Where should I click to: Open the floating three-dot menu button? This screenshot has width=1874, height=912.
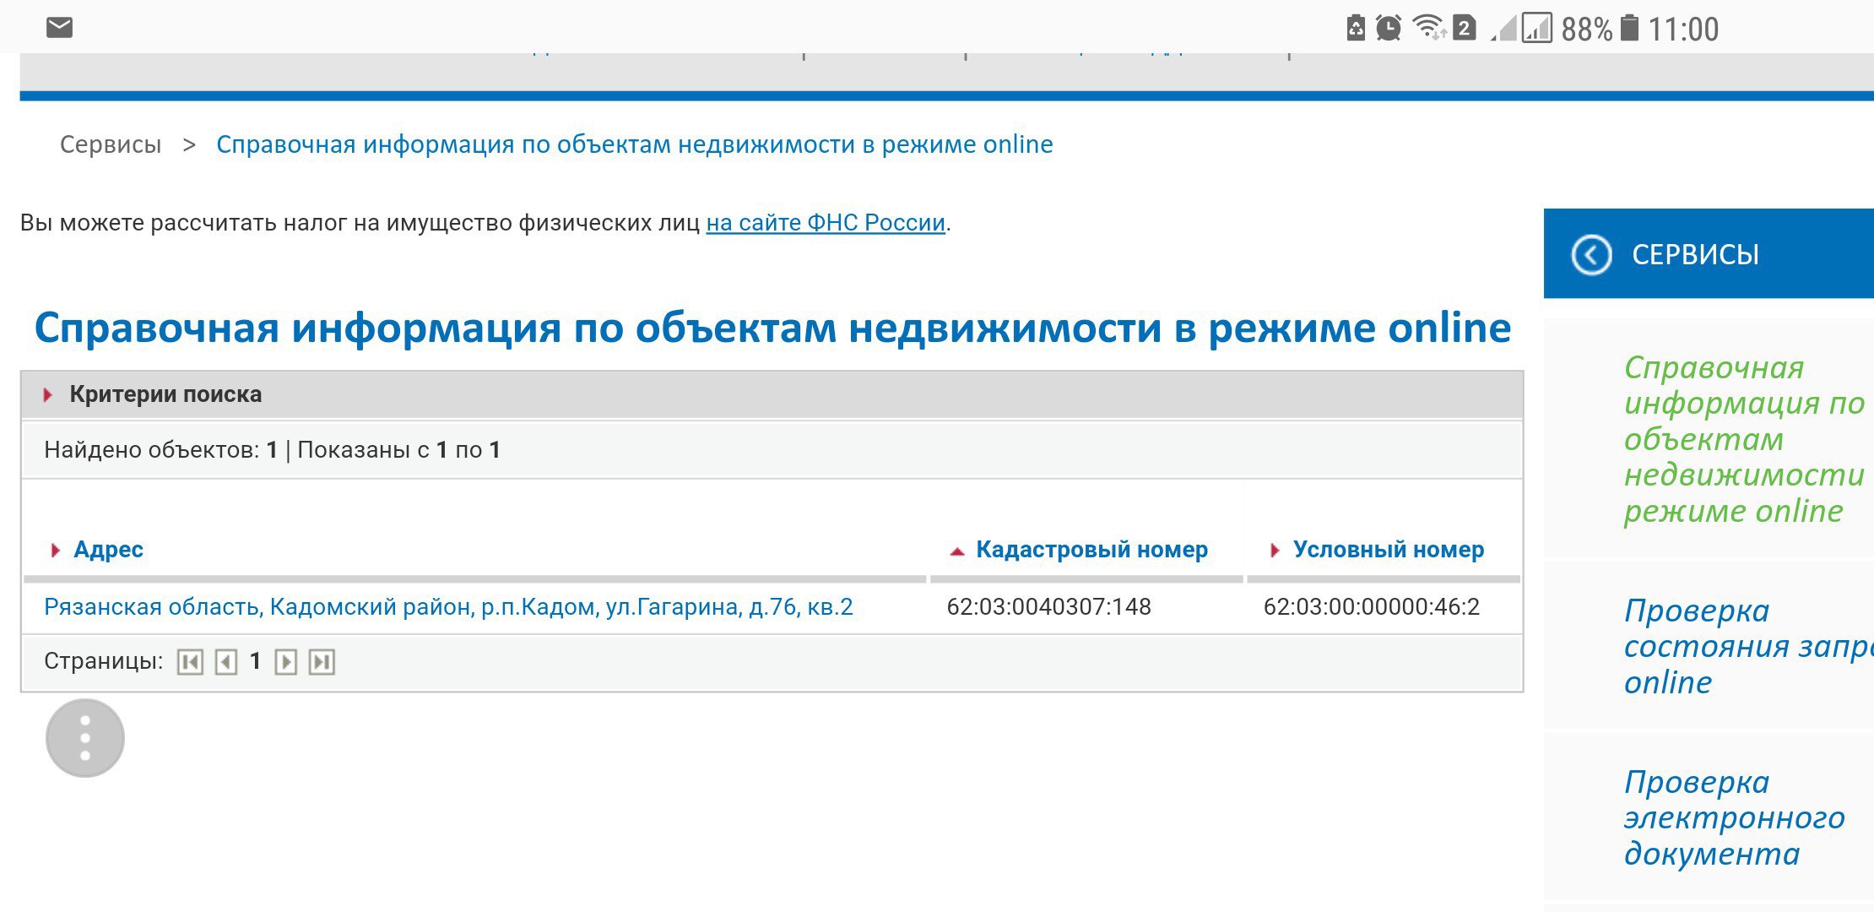pos(85,738)
